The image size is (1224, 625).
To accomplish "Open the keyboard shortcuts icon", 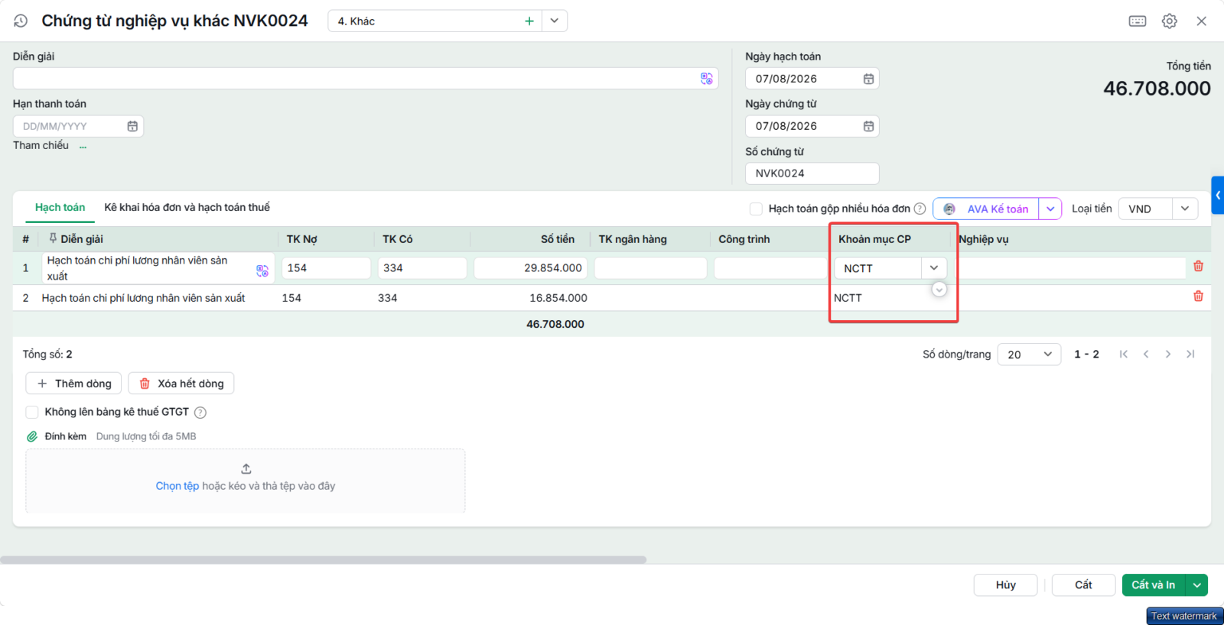I will 1138,21.
